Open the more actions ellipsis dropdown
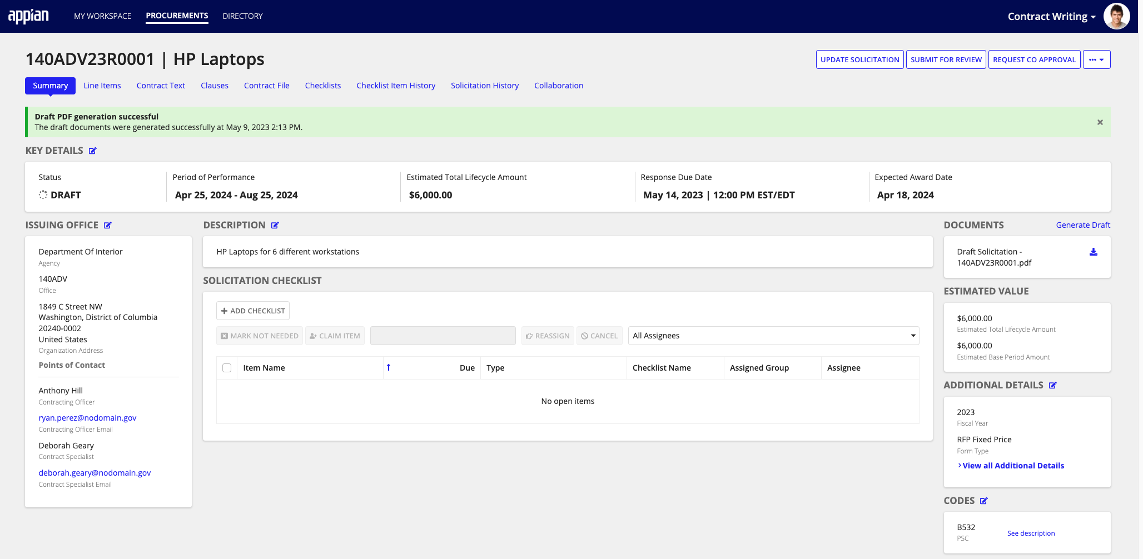This screenshot has height=559, width=1143. pos(1096,59)
